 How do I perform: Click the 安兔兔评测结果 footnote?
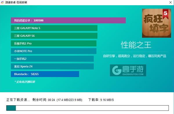pyautogui.click(x=25, y=82)
